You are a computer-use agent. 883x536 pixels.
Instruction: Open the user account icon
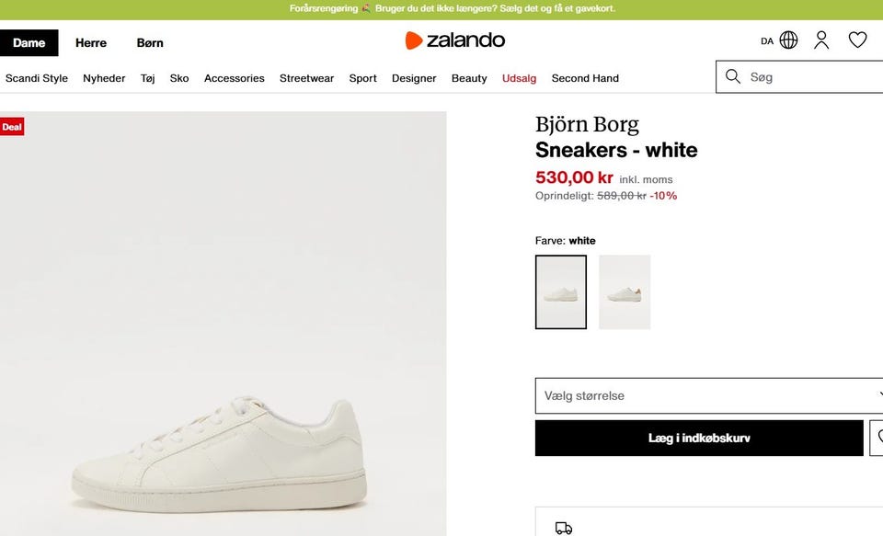tap(821, 40)
